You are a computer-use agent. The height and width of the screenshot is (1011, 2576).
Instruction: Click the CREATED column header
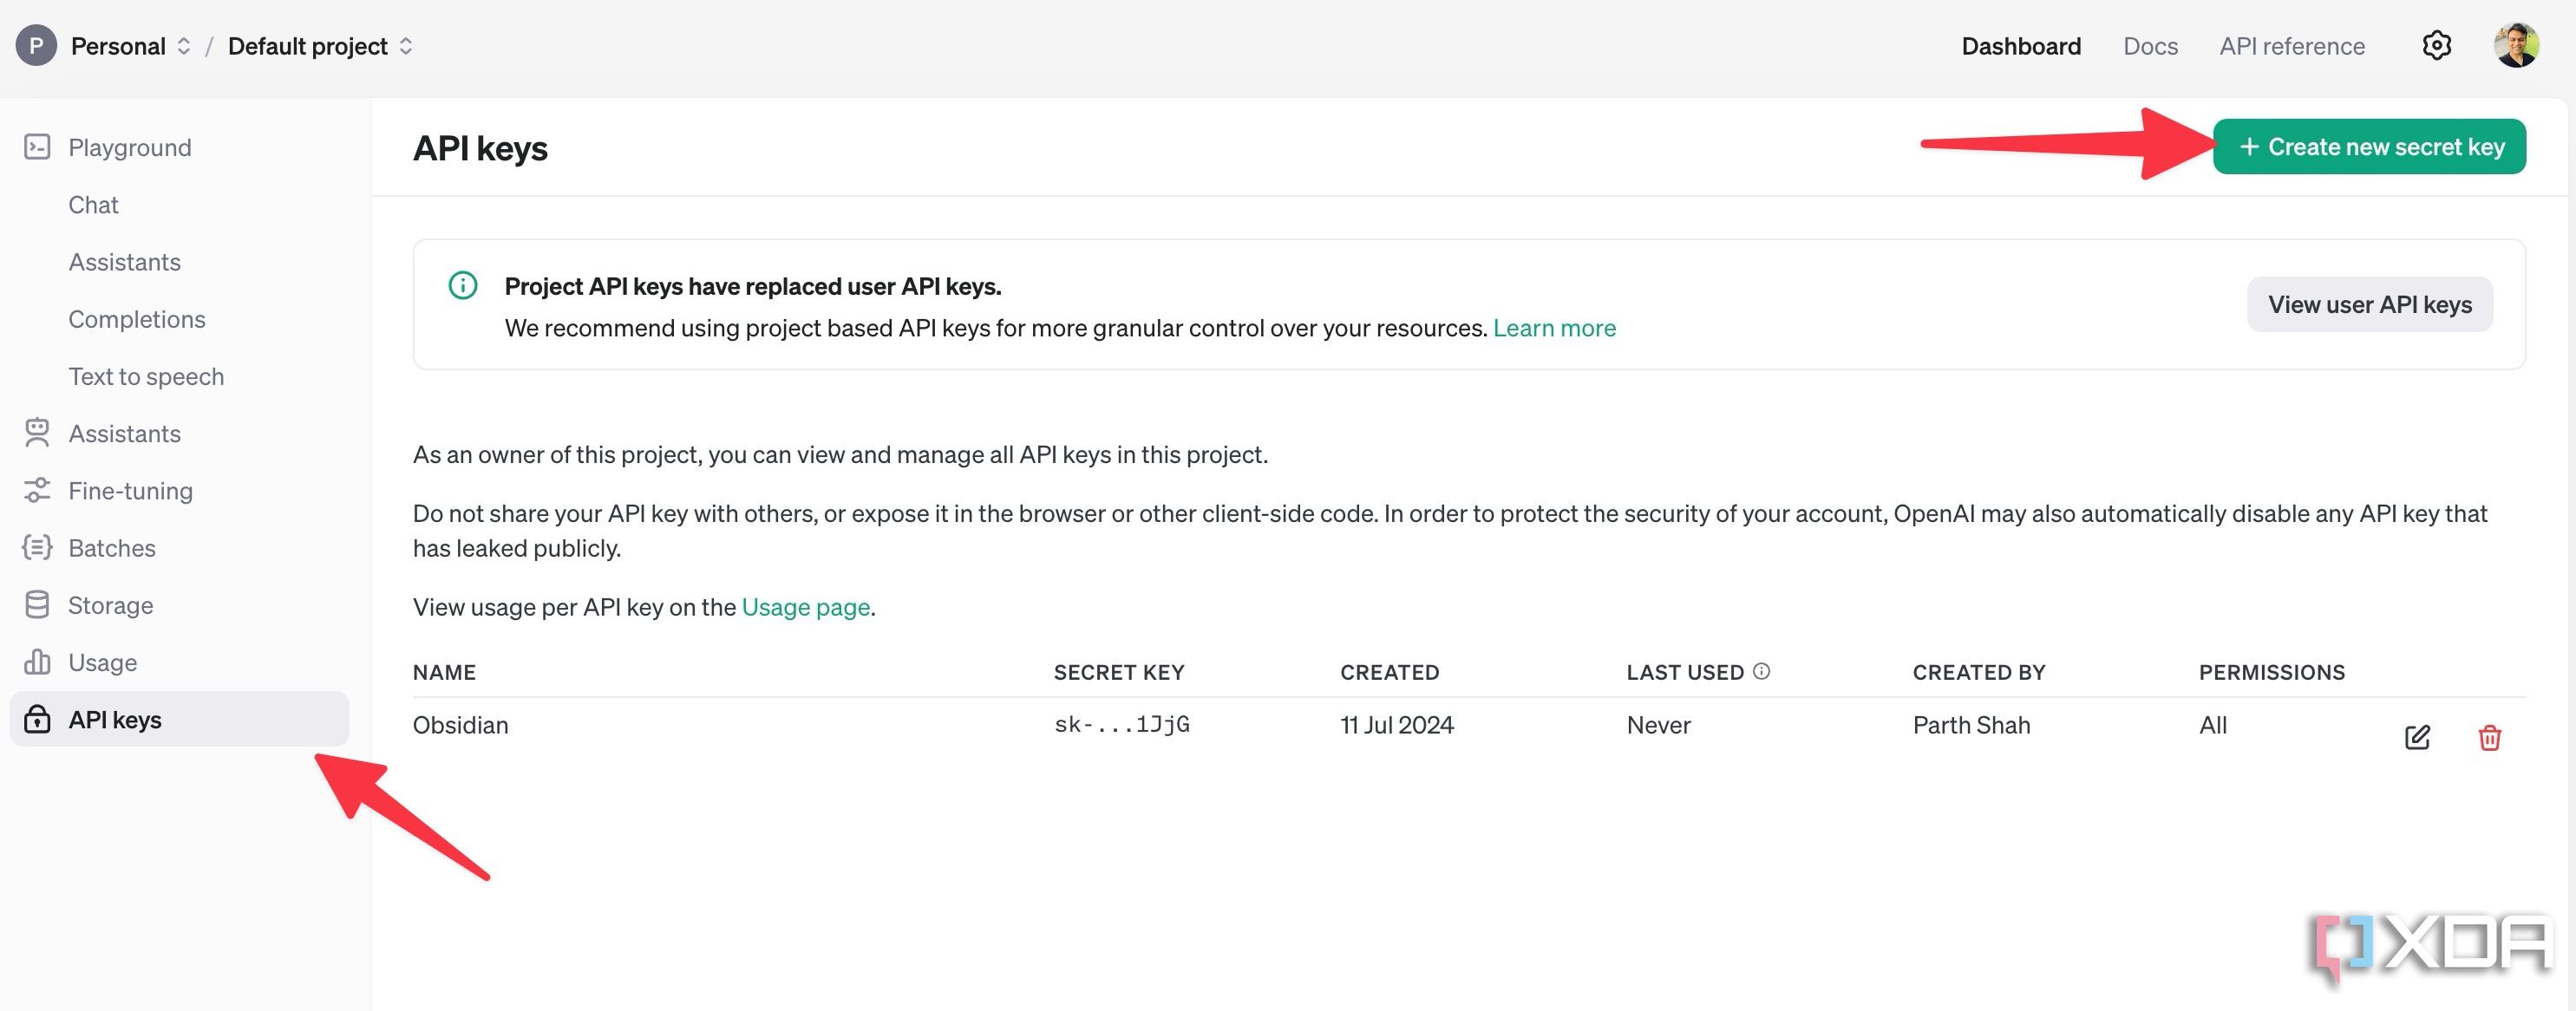coord(1389,672)
